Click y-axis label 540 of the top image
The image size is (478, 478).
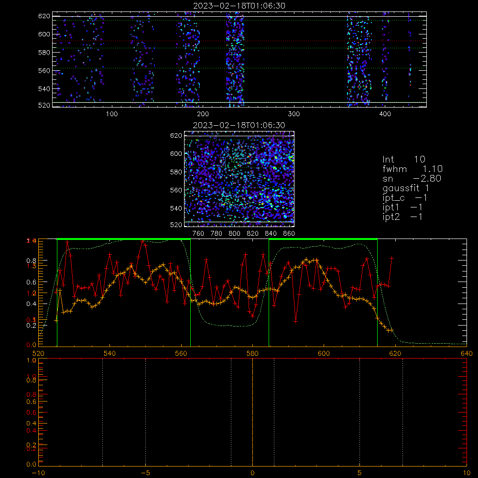pyautogui.click(x=44, y=89)
